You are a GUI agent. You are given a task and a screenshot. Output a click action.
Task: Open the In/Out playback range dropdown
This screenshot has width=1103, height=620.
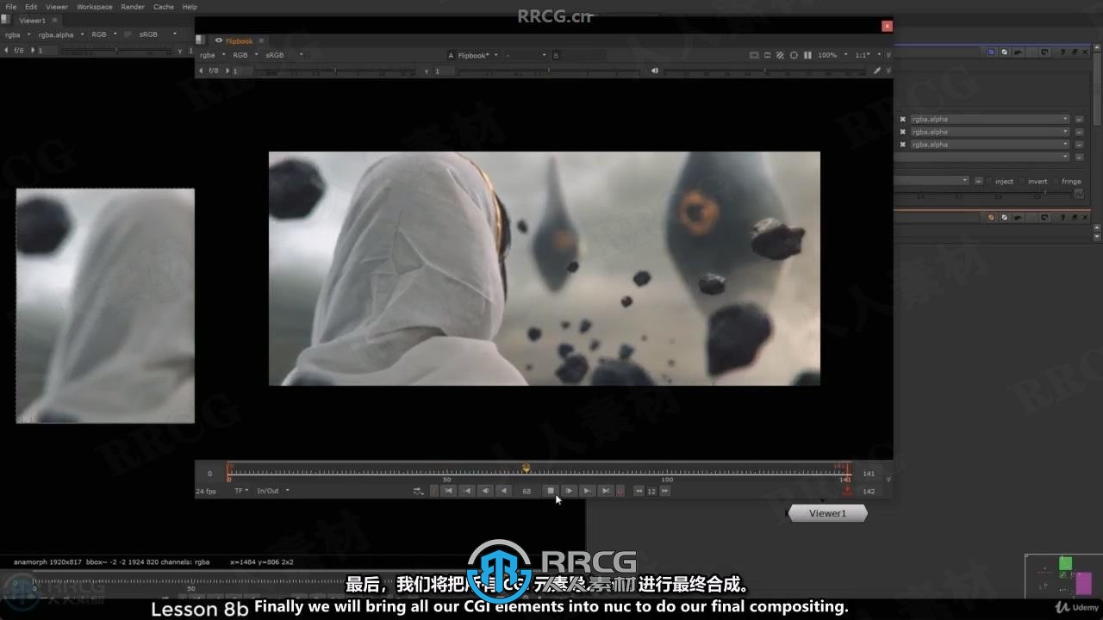tap(272, 491)
